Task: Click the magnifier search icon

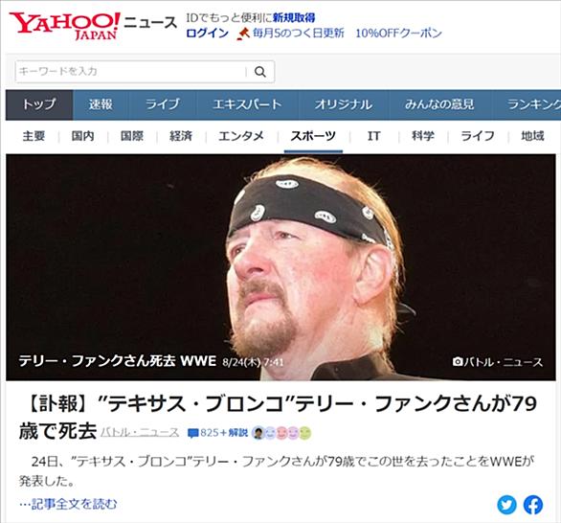Action: click(x=260, y=72)
